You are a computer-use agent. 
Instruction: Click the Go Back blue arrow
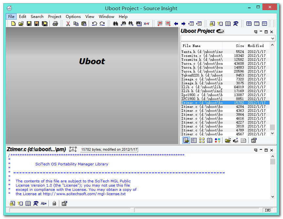176,24
